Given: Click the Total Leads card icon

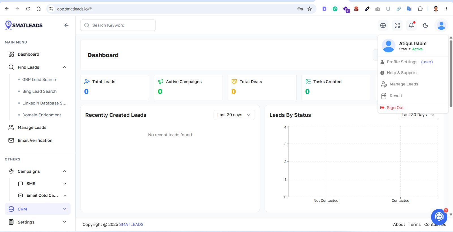Looking at the screenshot, I should (87, 82).
